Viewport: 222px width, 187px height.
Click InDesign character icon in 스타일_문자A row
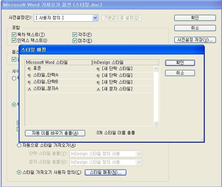point(98,89)
